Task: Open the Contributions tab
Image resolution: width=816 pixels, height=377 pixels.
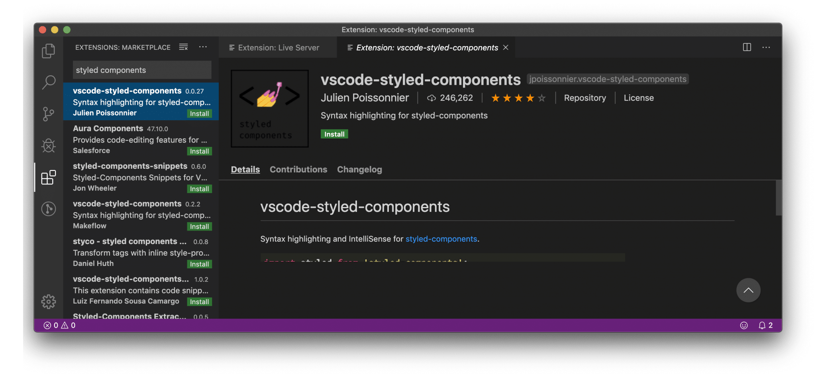Action: (x=298, y=169)
